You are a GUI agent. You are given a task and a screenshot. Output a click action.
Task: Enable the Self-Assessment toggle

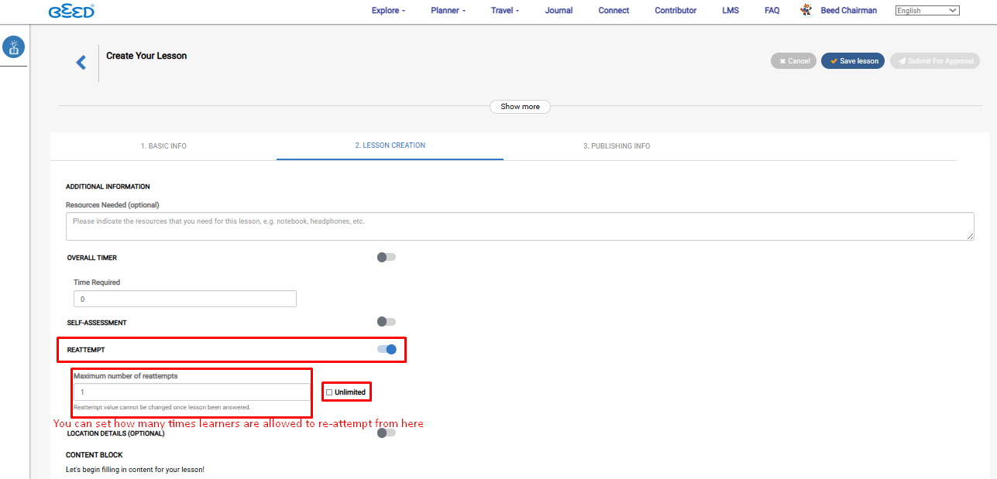(x=386, y=322)
